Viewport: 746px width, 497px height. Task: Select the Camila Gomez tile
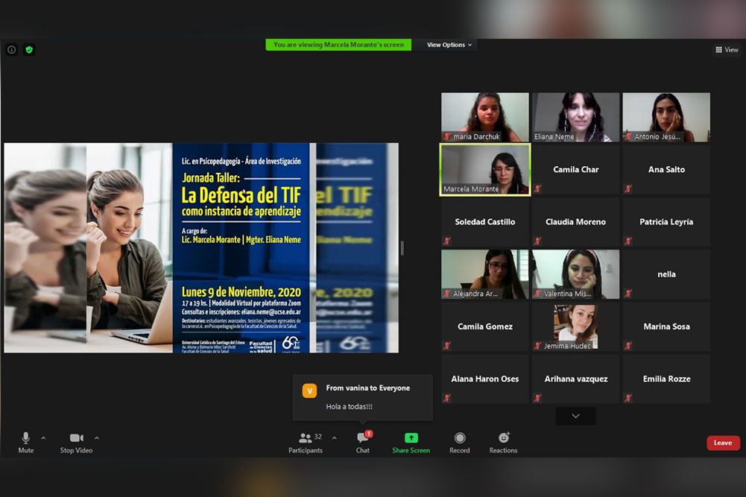pos(485,326)
